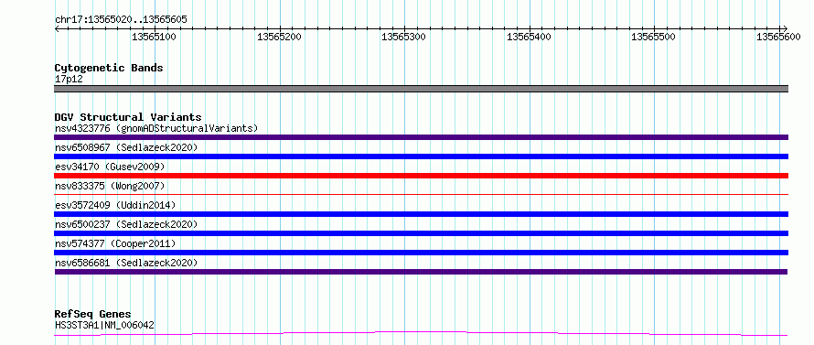Click the thin red nsv833375 variant line
The width and height of the screenshot is (814, 345).
pos(421,194)
